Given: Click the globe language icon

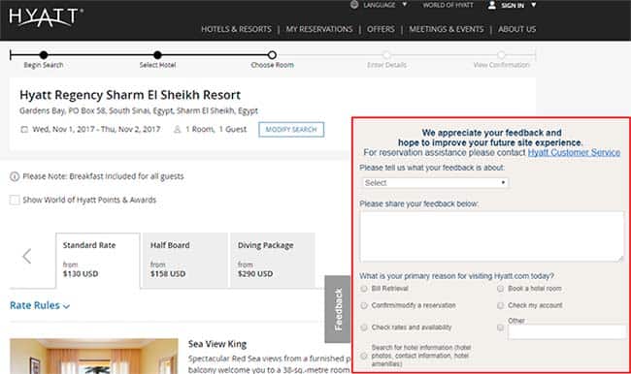Looking at the screenshot, I should point(354,5).
